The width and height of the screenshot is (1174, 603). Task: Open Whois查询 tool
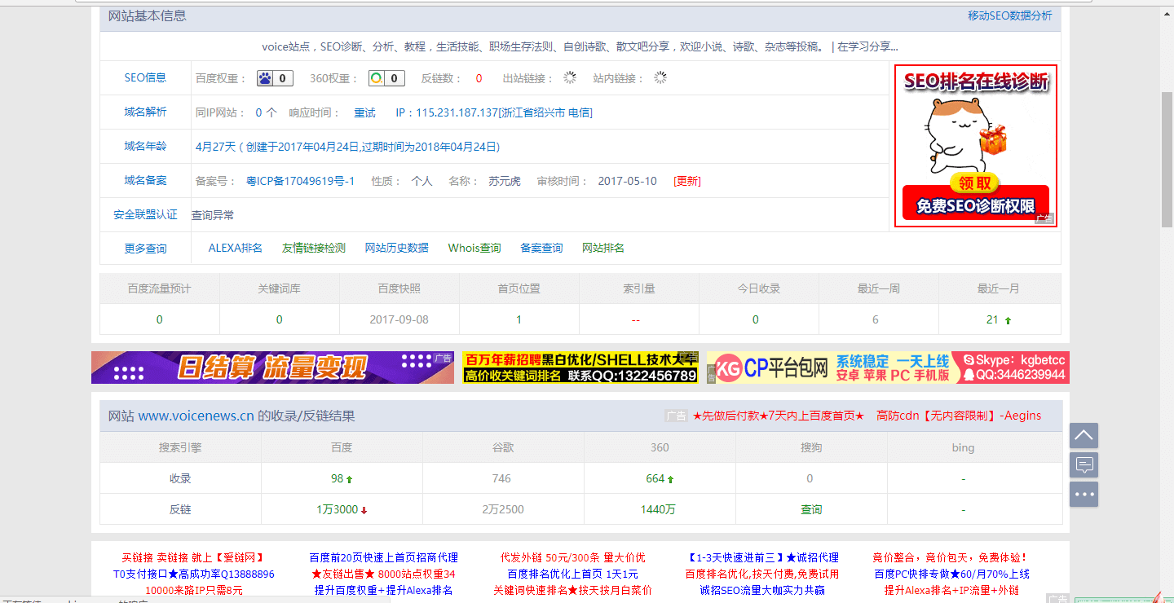pos(474,248)
